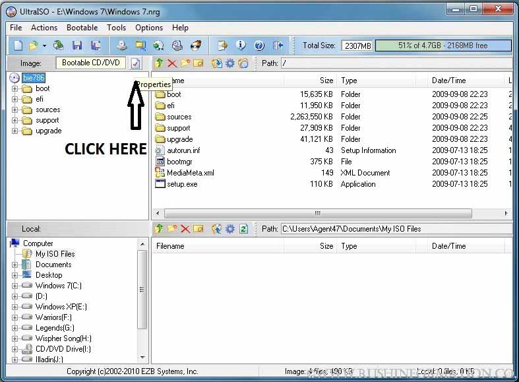
Task: Click the Convert image toolbar icon
Action: (140, 46)
